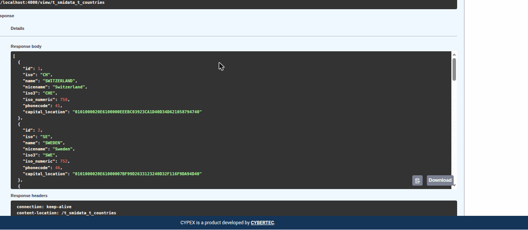The image size is (528, 230).
Task: Click the Response headers heading
Action: pos(29,196)
